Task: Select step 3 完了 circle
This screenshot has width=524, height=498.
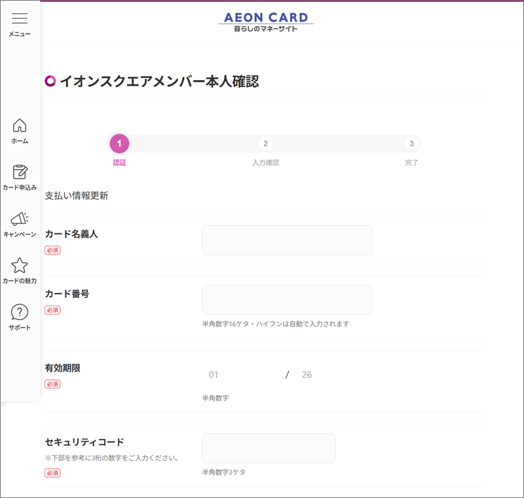Action: coord(412,144)
